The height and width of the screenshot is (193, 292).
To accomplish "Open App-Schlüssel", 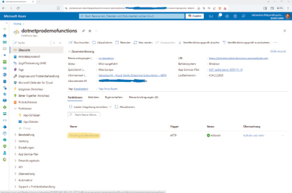I will [32, 115].
